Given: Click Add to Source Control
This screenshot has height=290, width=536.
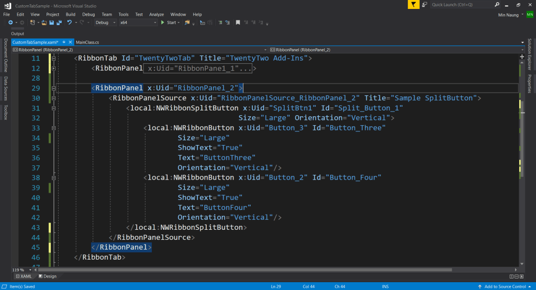Looking at the screenshot, I should [505, 286].
